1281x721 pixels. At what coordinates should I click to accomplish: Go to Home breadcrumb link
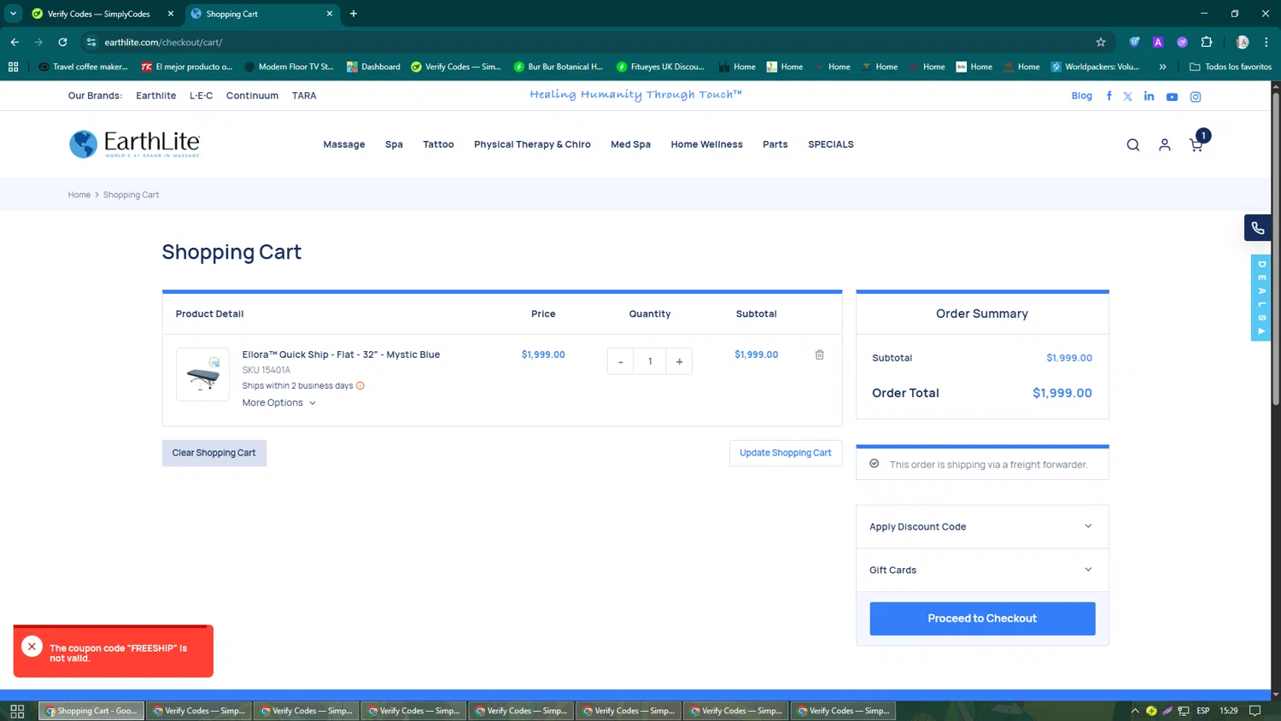(x=79, y=195)
